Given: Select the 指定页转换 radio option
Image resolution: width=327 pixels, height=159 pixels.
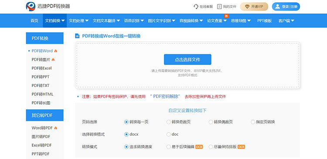Looking at the screenshot, I should [x=252, y=122].
